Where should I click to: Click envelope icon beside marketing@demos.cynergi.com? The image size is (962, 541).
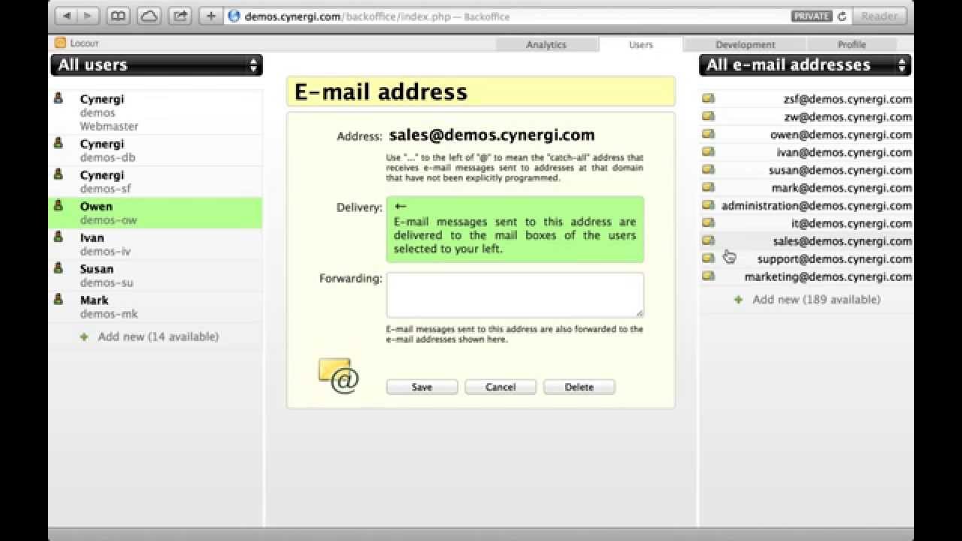pyautogui.click(x=708, y=276)
